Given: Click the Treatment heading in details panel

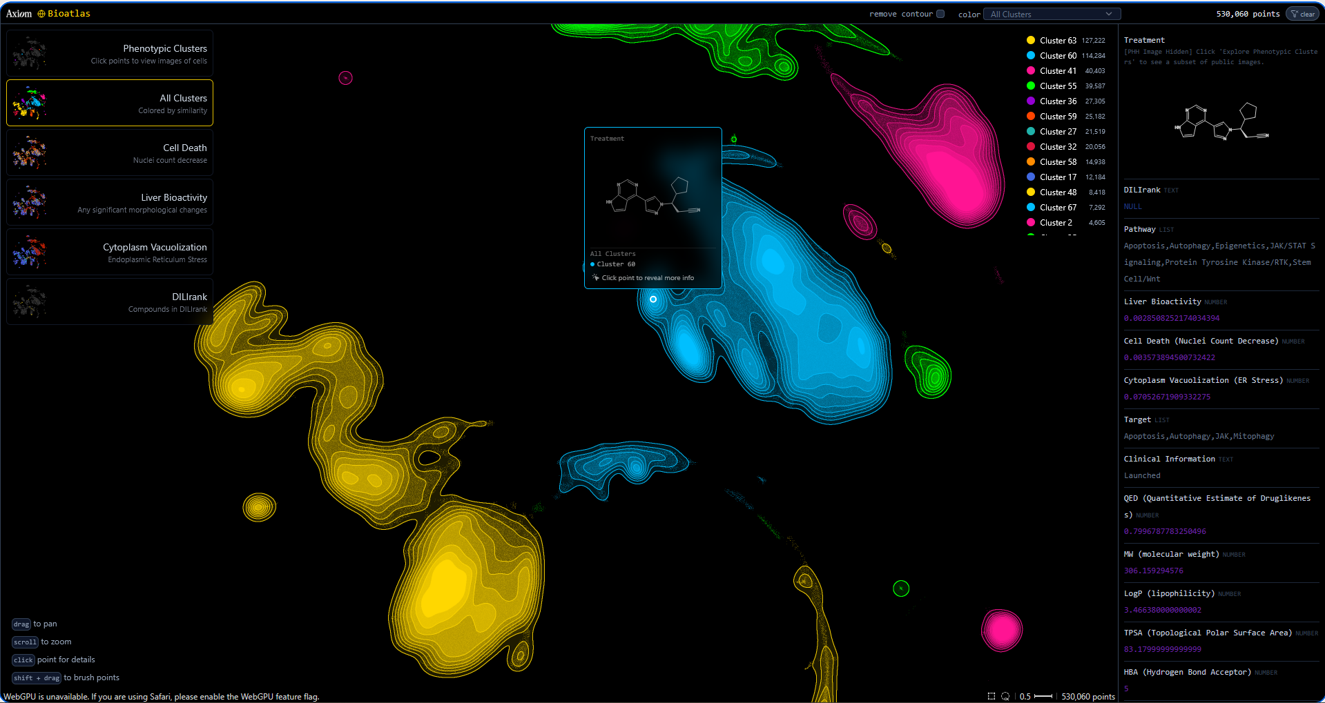Looking at the screenshot, I should 1143,40.
